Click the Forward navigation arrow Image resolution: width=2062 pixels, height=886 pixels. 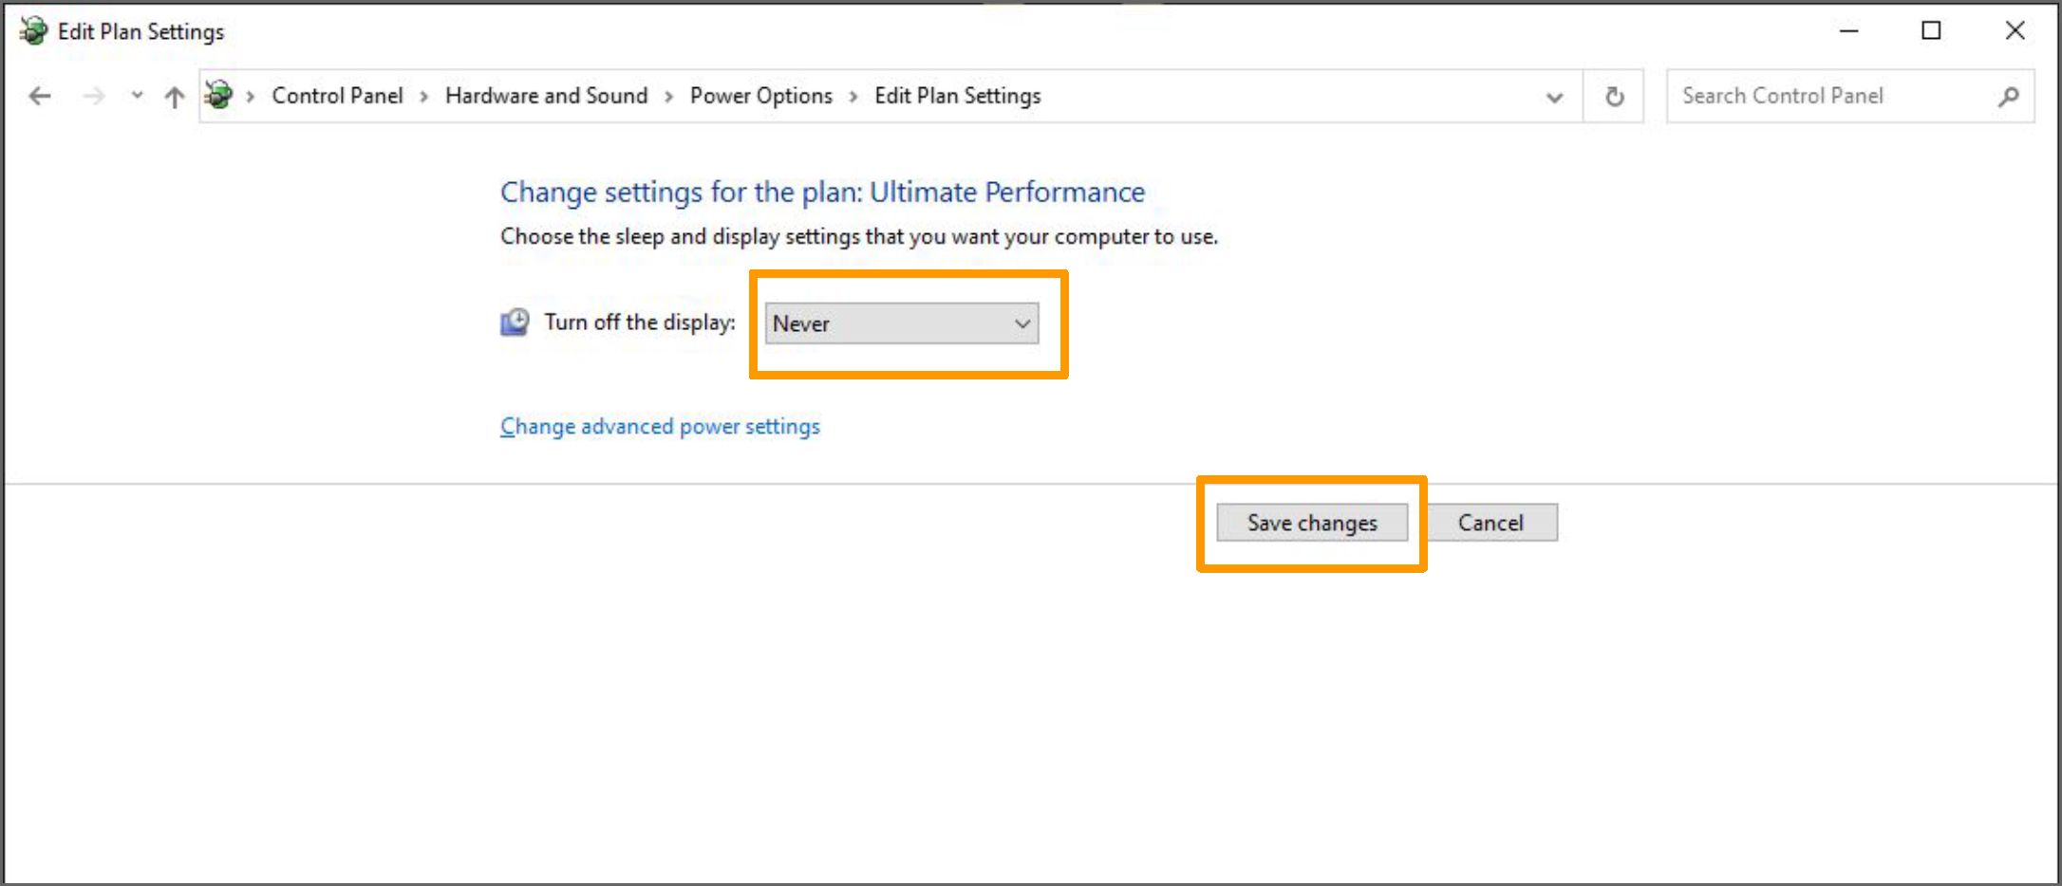(93, 96)
